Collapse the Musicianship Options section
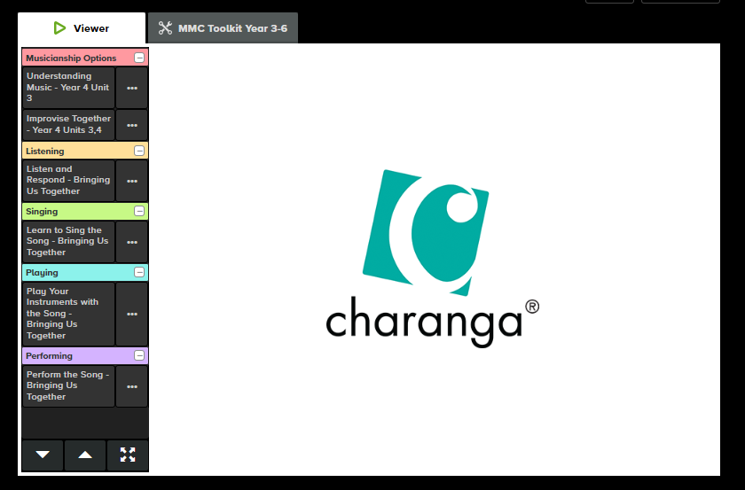The image size is (745, 490). (x=139, y=58)
